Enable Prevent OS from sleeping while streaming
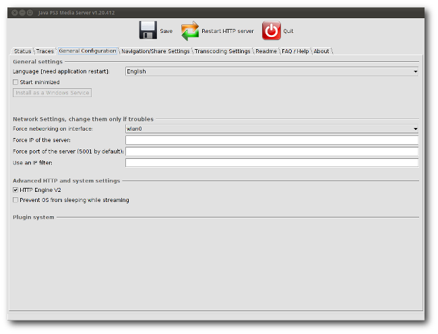This screenshot has height=334, width=438. pyautogui.click(x=15, y=200)
